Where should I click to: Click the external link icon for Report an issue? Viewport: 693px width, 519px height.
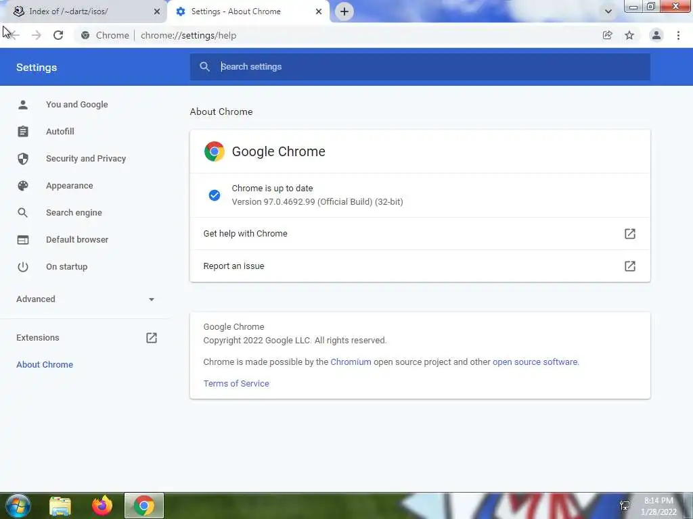point(630,266)
